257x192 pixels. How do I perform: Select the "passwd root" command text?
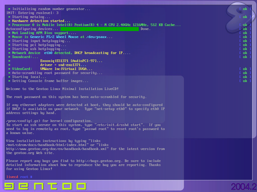pos(95,129)
